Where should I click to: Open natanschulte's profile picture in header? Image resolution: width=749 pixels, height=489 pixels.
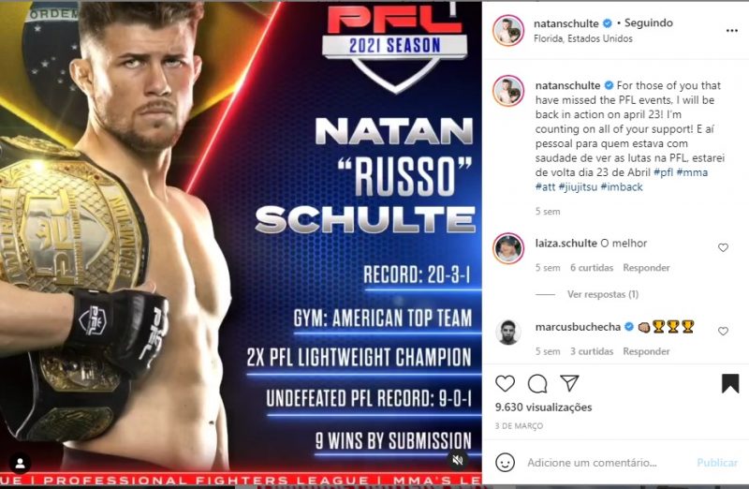click(x=507, y=30)
